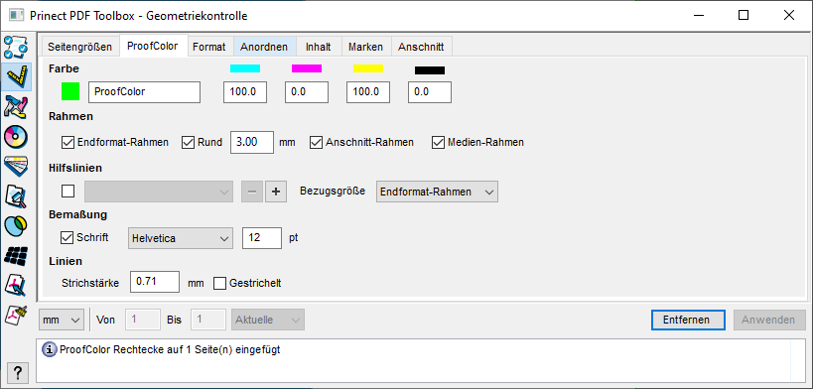Viewport: 813px width, 389px height.
Task: Switch to the Seitengrößen tab
Action: [x=79, y=47]
